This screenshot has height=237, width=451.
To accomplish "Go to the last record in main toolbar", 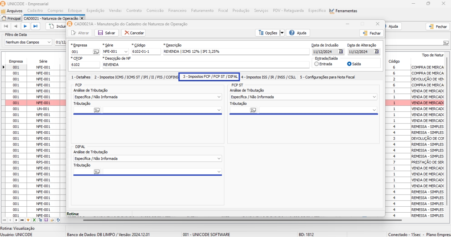I will [x=35, y=26].
